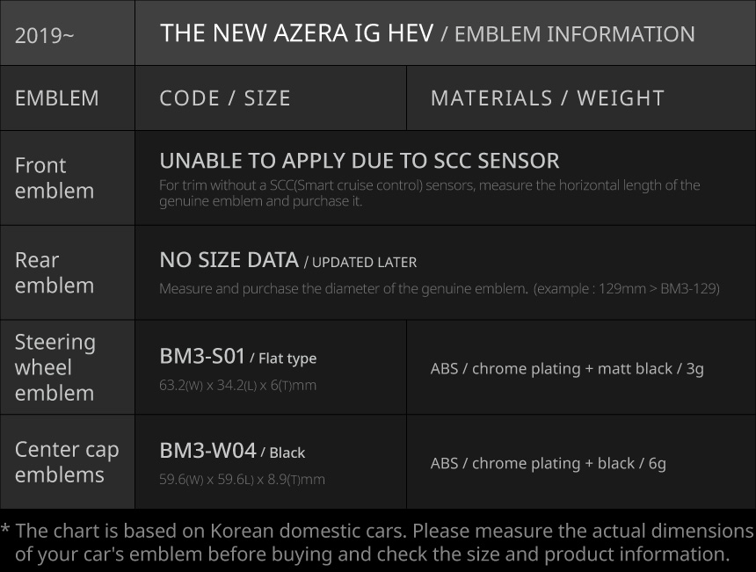
Task: Click the UNABLE TO APPLY DUE TO SCC SENSOR heading
Action: (359, 161)
